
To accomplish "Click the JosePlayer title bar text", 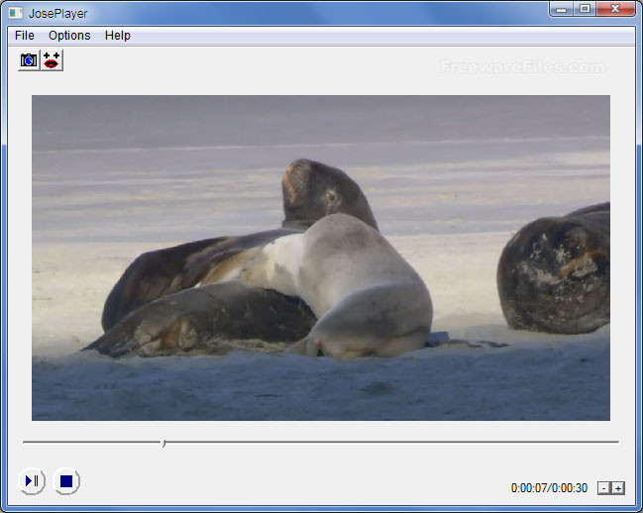I will 57,14.
